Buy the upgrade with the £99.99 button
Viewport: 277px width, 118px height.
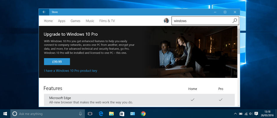[x=57, y=62]
